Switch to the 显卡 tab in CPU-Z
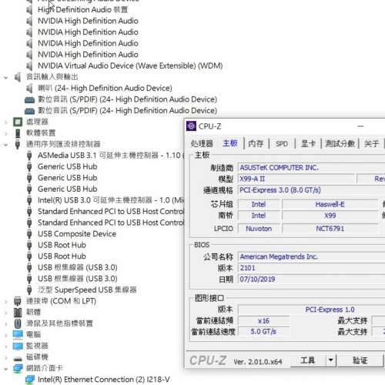Screen dimensions: 385x385 pyautogui.click(x=308, y=143)
